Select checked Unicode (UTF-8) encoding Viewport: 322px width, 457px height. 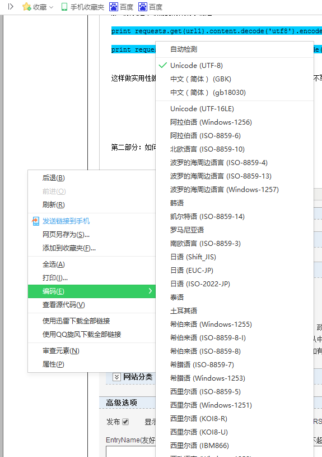(x=235, y=66)
